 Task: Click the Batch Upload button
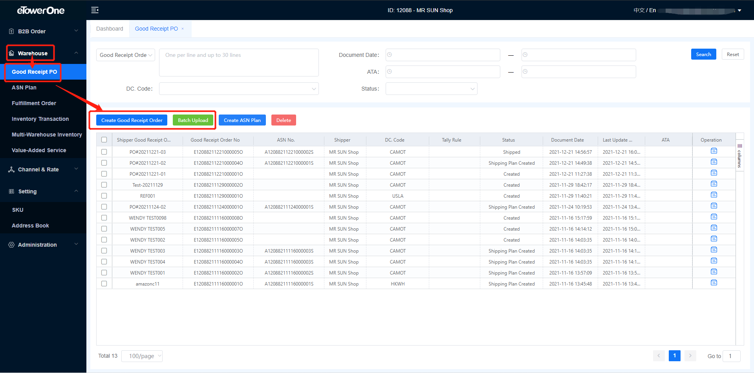193,120
